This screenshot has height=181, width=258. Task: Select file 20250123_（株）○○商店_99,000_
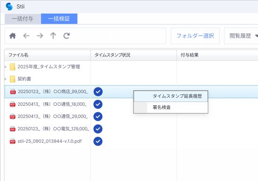click(53, 92)
